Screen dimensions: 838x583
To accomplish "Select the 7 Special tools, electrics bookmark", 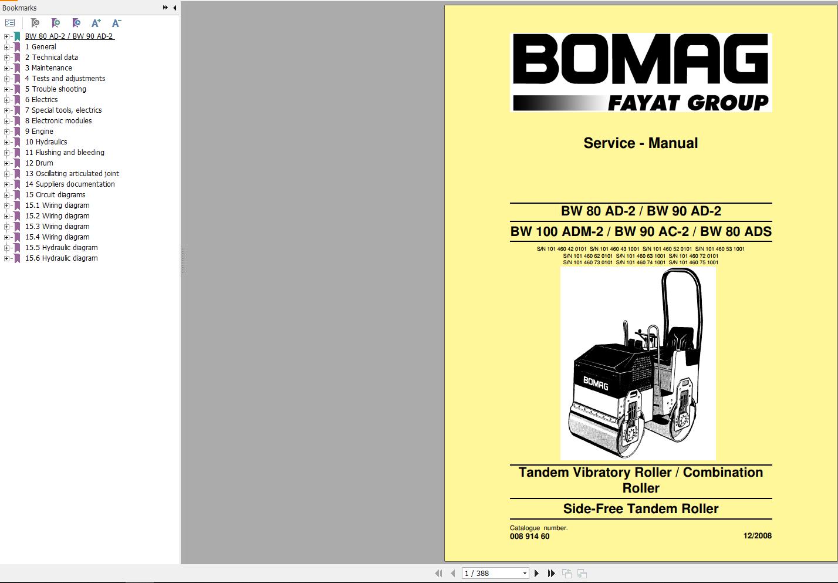I will 63,110.
